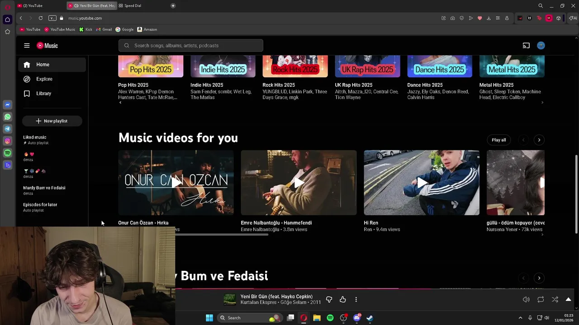Image resolution: width=579 pixels, height=325 pixels.
Task: Focus the Search songs, albums, artists field
Action: point(191,46)
